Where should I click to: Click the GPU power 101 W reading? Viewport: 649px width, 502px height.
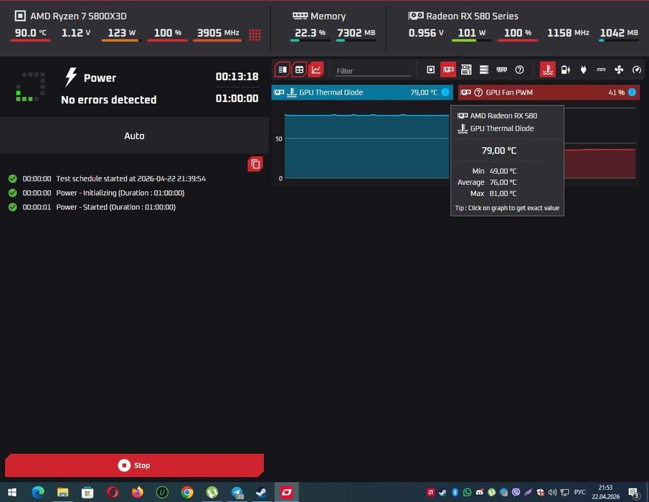[x=471, y=33]
